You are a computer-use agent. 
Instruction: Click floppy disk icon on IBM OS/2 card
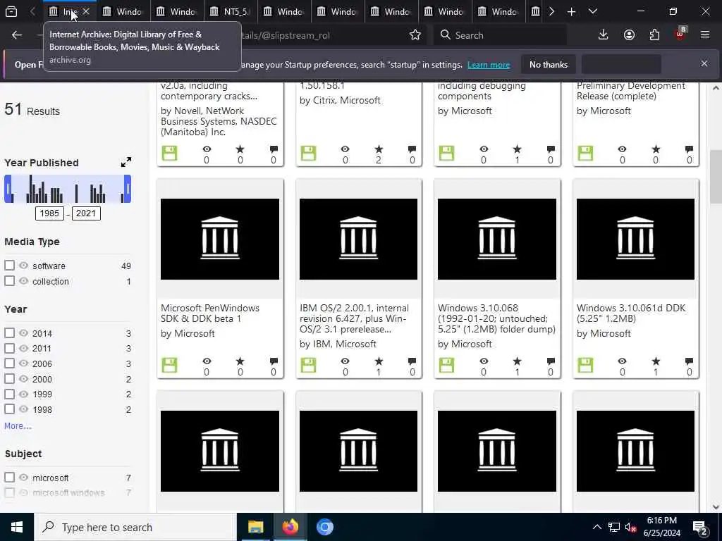click(x=308, y=366)
